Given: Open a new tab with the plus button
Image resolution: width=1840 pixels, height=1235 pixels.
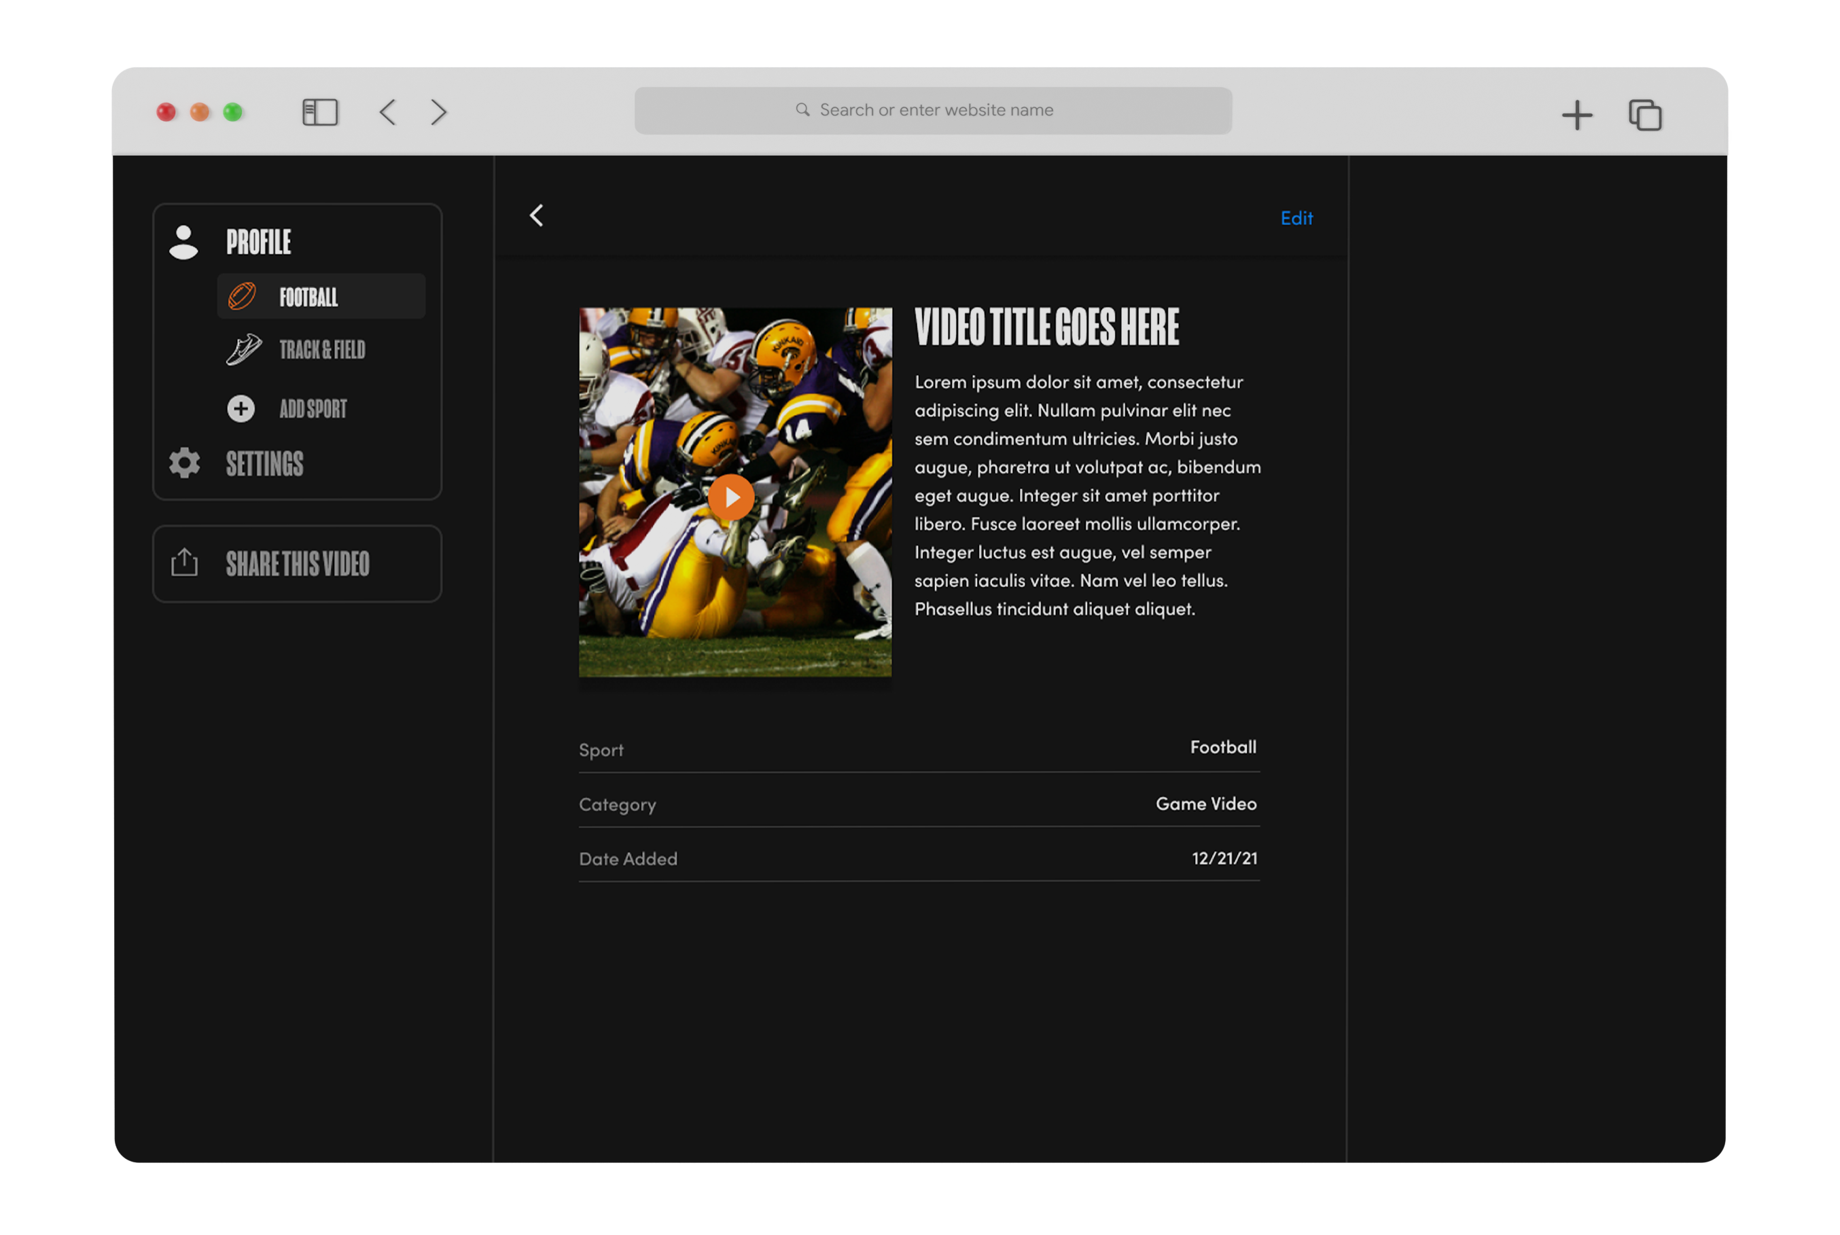Looking at the screenshot, I should coord(1577,114).
